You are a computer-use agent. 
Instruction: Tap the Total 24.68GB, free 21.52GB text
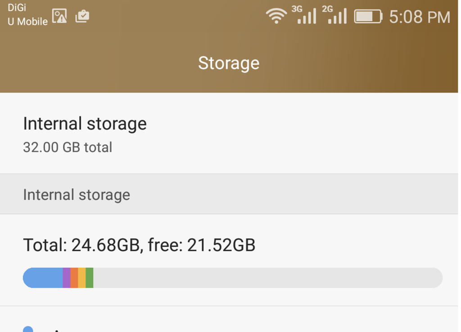(x=139, y=245)
